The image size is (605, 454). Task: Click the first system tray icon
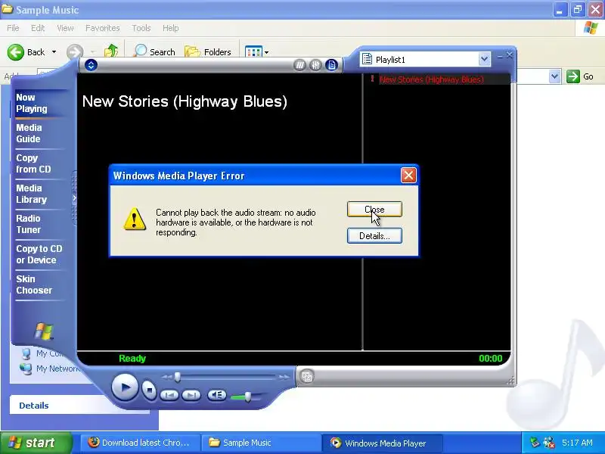[535, 443]
